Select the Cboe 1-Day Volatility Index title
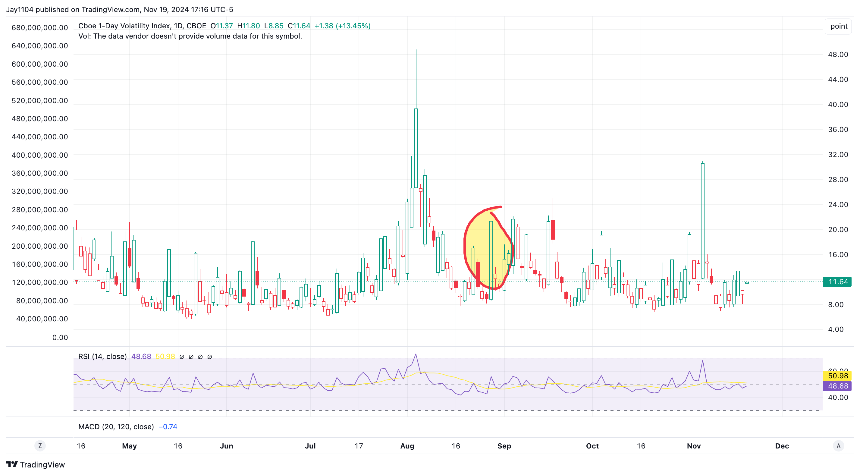This screenshot has height=475, width=860. (x=142, y=26)
